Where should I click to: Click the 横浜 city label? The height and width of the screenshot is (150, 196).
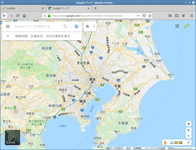(x=83, y=101)
